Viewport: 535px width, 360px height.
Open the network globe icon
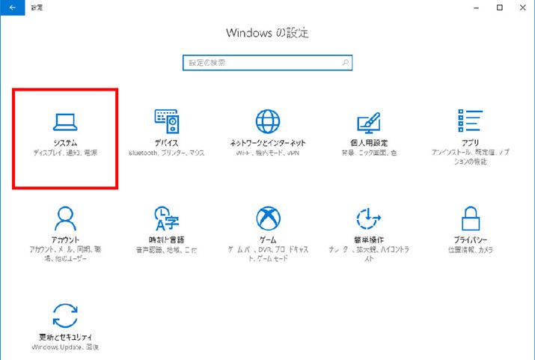click(x=268, y=121)
